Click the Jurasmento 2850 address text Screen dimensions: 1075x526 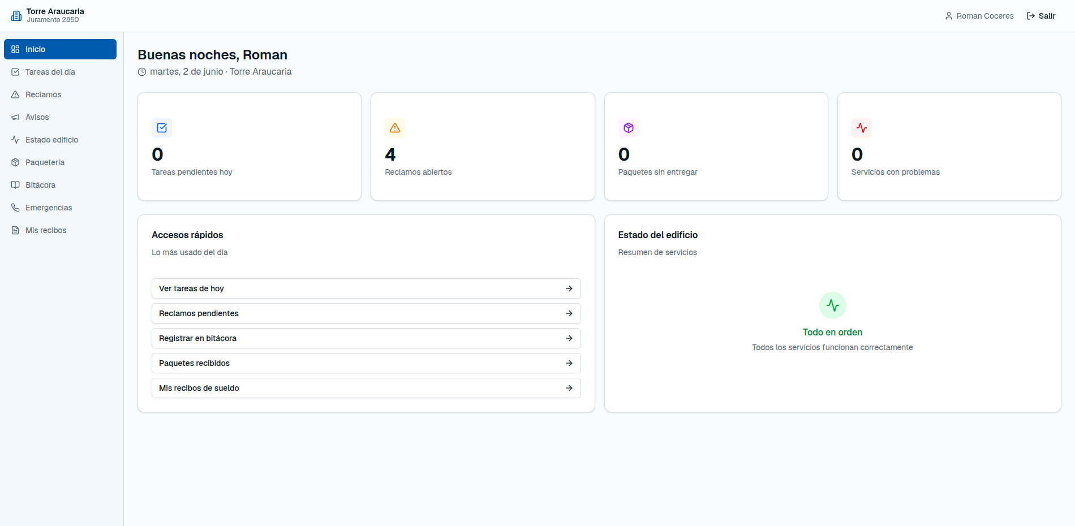pos(53,20)
